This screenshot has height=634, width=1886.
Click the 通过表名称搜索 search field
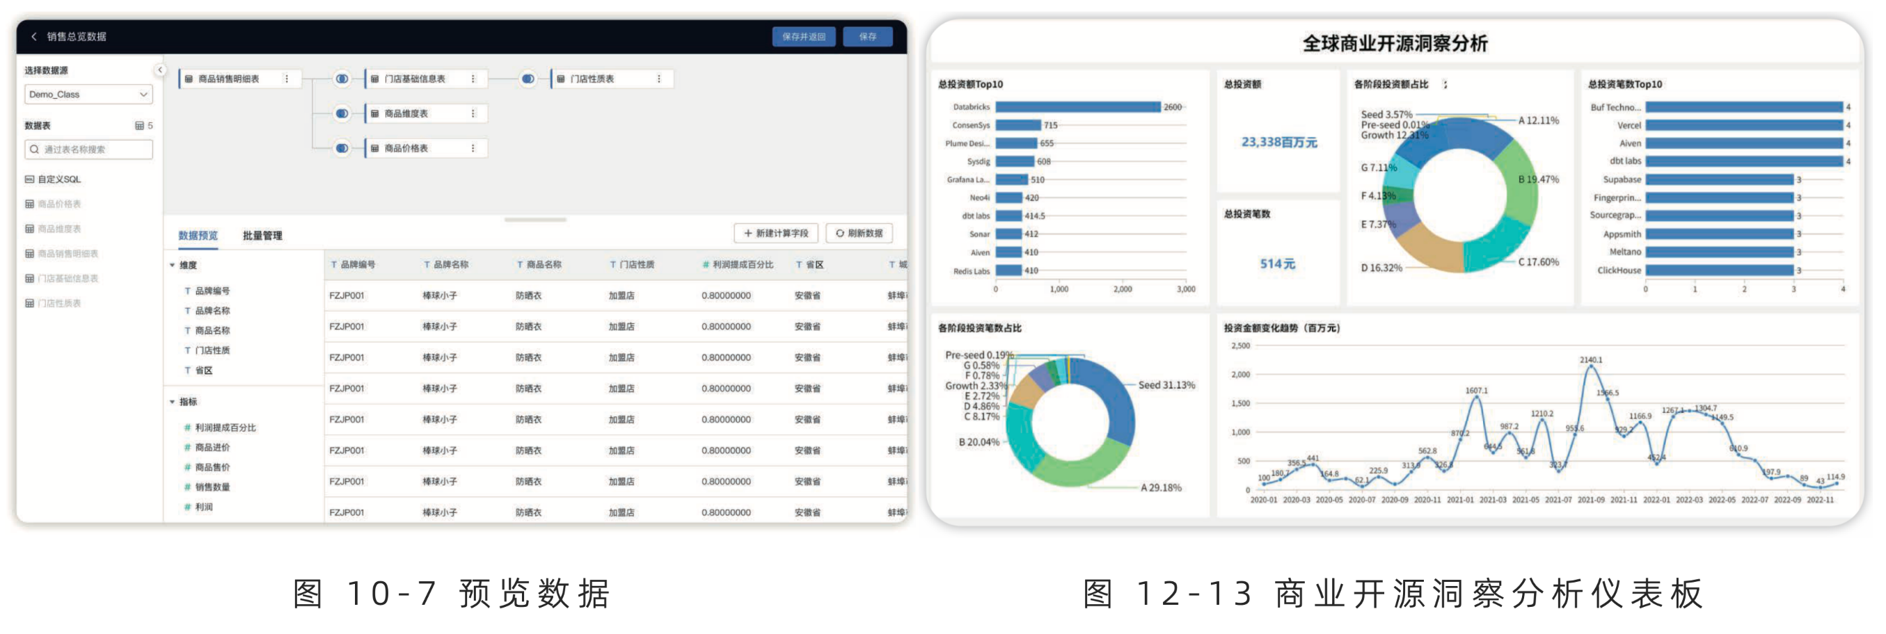point(88,150)
